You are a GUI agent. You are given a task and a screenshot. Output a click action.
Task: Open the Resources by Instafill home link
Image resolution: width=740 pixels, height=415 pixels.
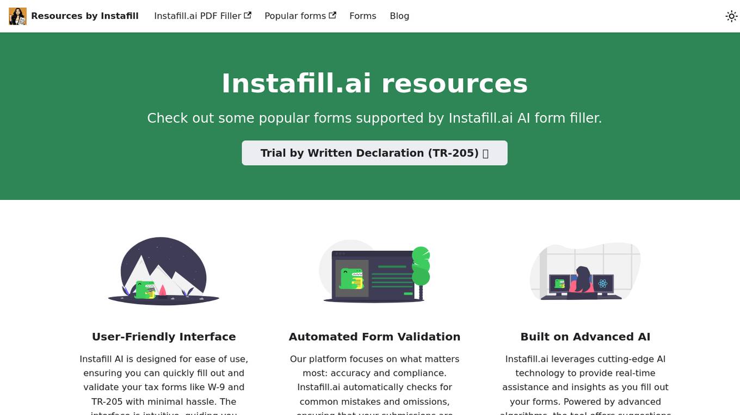tap(73, 16)
